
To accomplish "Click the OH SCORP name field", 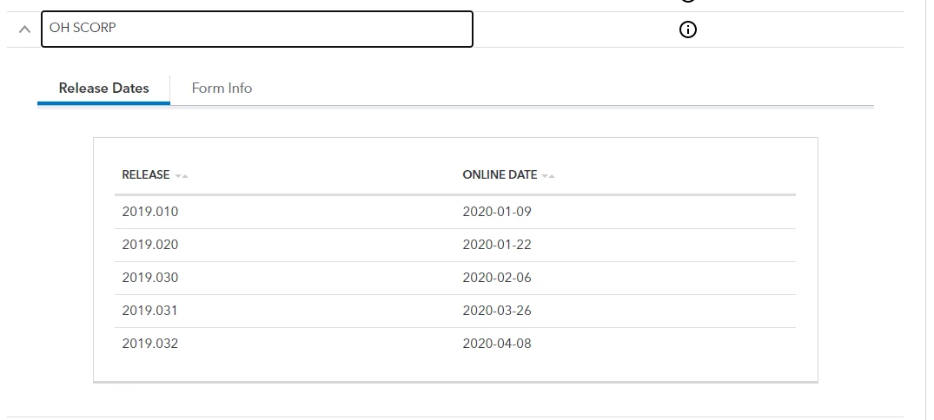I will click(256, 29).
